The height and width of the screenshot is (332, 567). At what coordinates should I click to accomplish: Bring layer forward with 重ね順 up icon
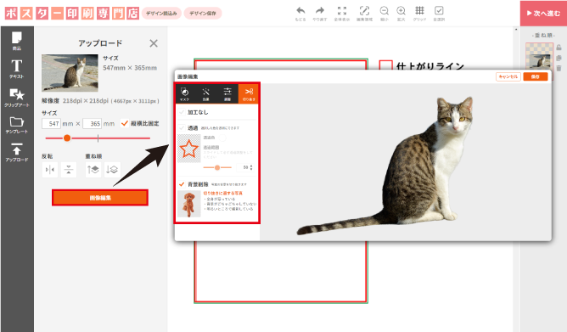click(x=93, y=170)
